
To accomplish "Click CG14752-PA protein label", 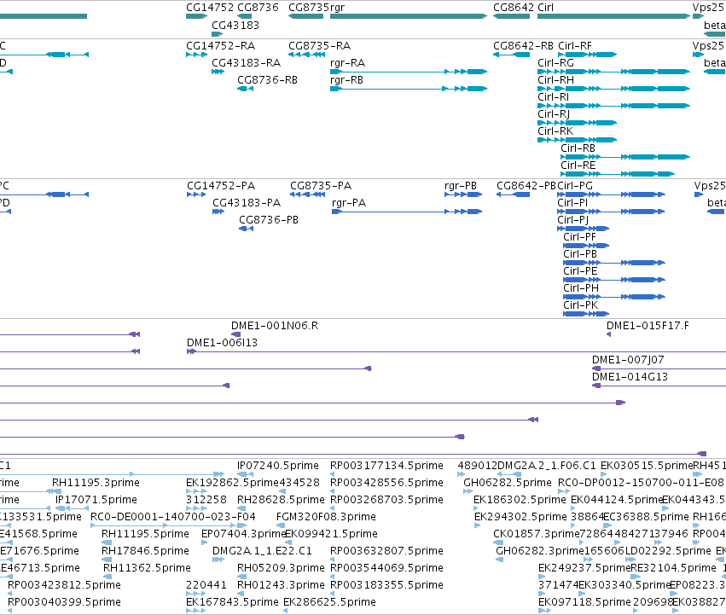I will [x=221, y=186].
